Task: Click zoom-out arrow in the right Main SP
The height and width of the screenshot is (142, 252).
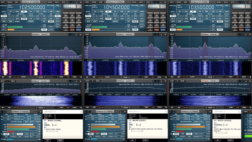Action: coord(206,77)
